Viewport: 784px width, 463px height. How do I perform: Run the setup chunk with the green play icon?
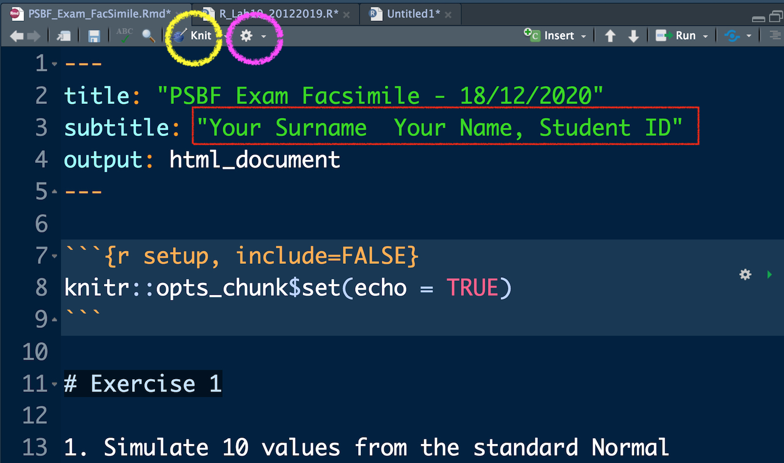769,274
